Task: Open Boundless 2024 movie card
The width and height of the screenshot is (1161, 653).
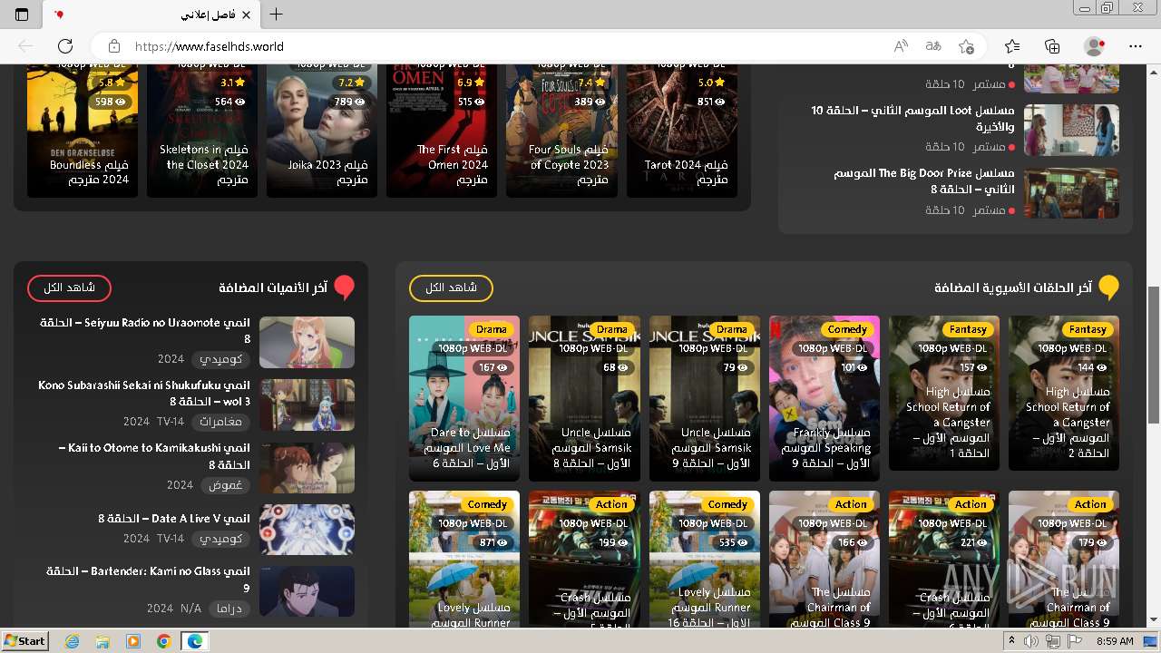Action: tap(83, 130)
